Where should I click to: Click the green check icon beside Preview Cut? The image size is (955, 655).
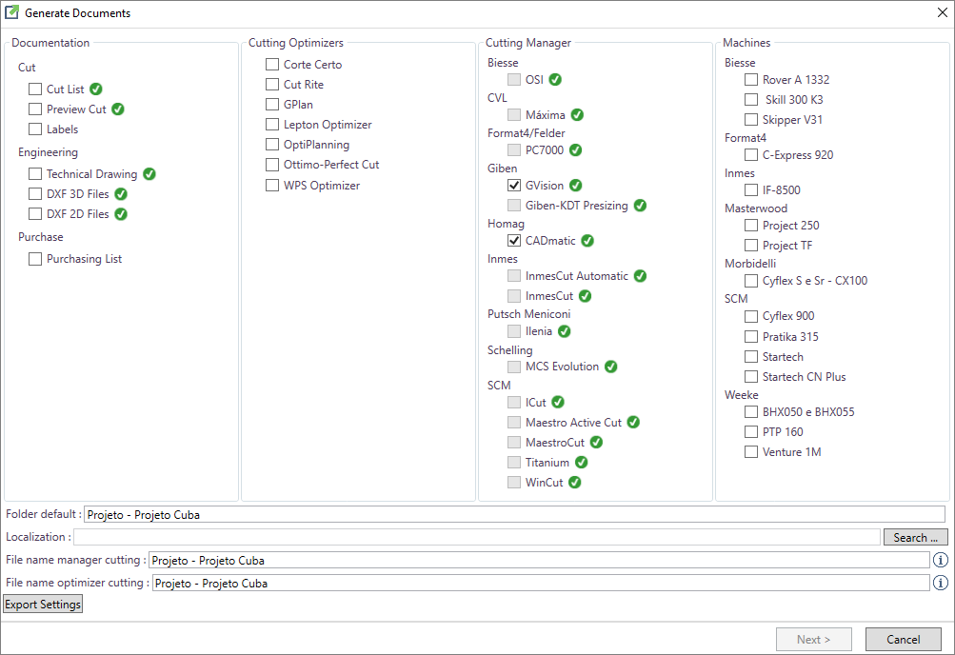[x=118, y=109]
